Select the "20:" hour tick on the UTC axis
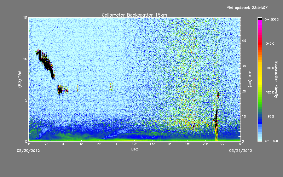 206,144
